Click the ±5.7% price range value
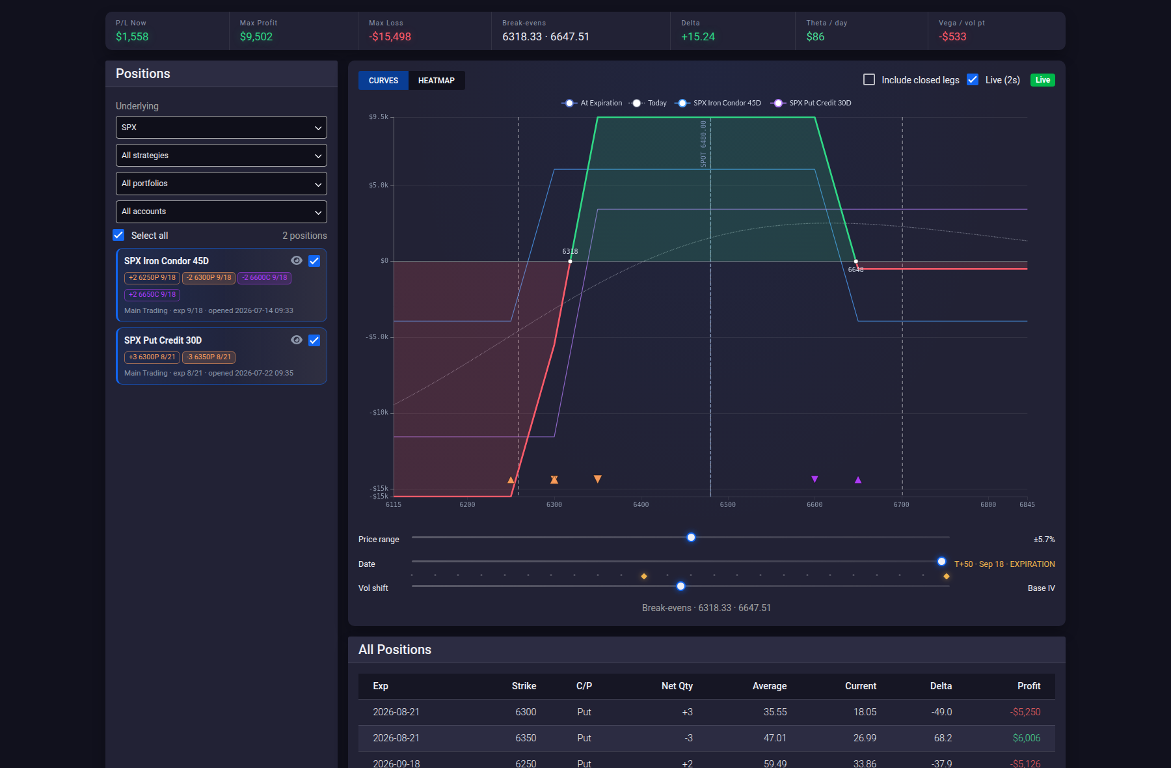This screenshot has width=1171, height=768. [x=1044, y=540]
